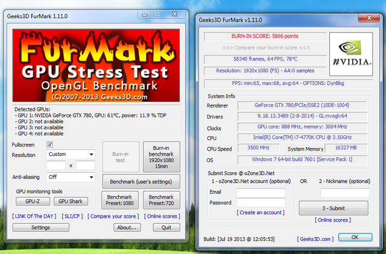Image resolution: width=386 pixels, height=254 pixels.
Task: Minimize the FurMark main window
Action: tap(145, 14)
